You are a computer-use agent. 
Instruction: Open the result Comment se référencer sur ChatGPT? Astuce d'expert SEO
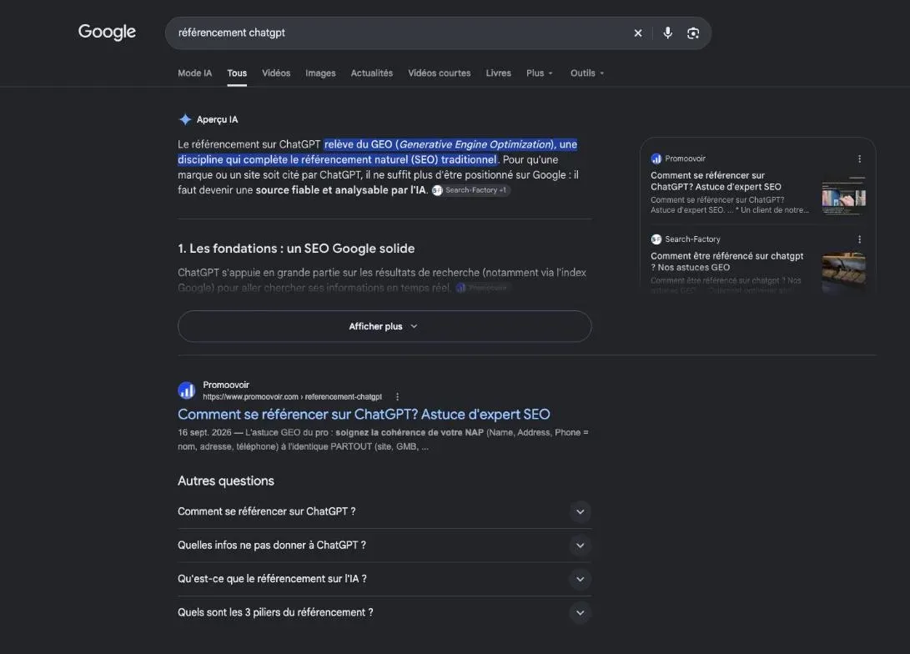(x=364, y=415)
